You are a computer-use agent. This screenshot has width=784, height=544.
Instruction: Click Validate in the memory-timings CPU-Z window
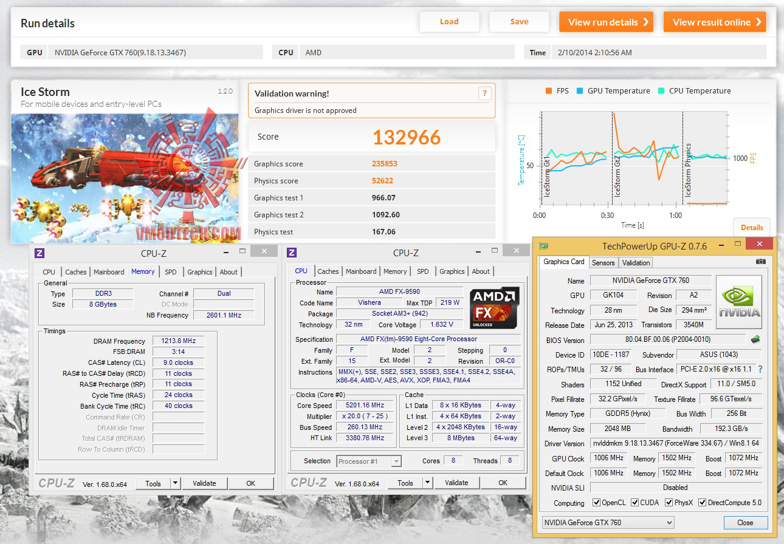tap(204, 483)
